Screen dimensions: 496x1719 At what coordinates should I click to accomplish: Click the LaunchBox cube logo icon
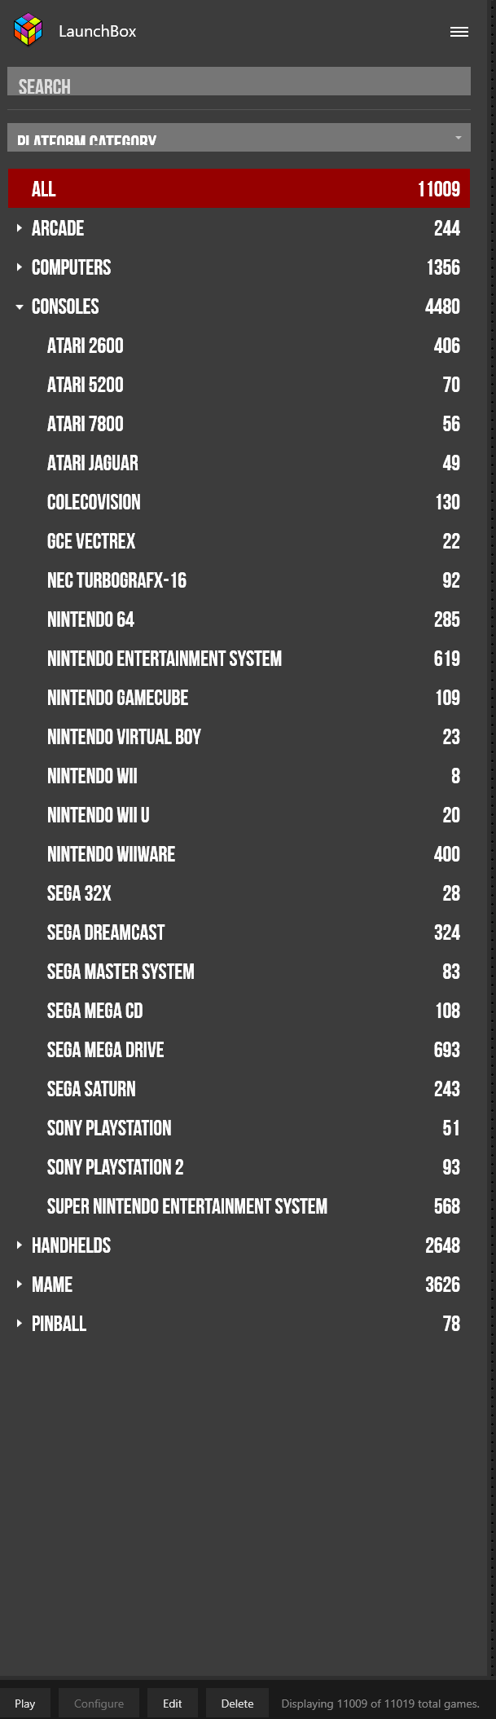[x=29, y=30]
